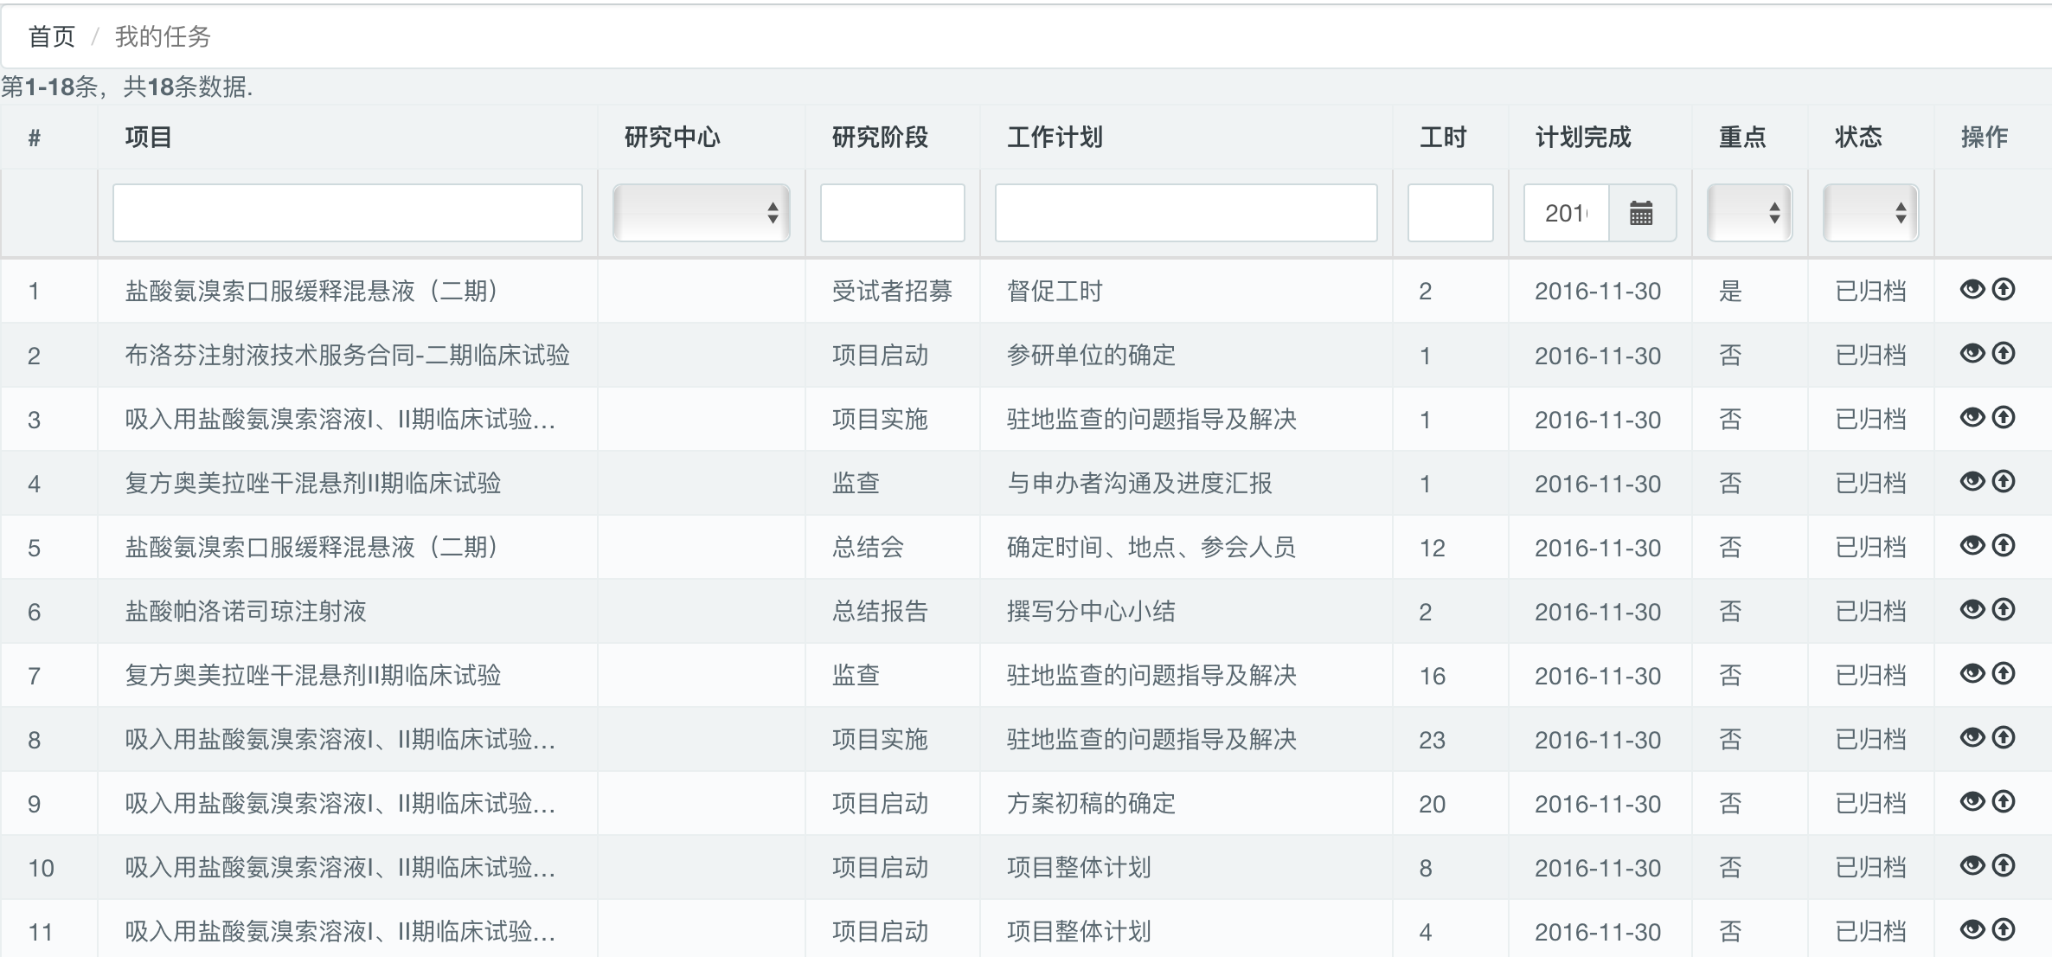Screen dimensions: 2052x957
Task: Click hours value 23 in row 8
Action: pyautogui.click(x=1432, y=740)
